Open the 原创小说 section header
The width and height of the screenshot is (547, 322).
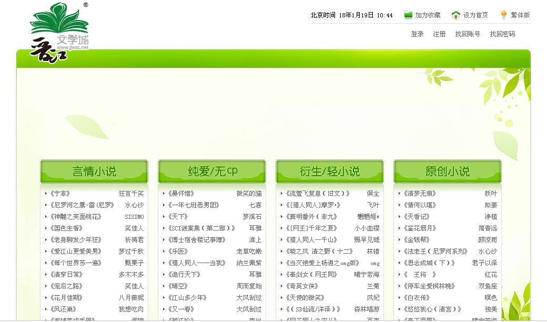[447, 170]
